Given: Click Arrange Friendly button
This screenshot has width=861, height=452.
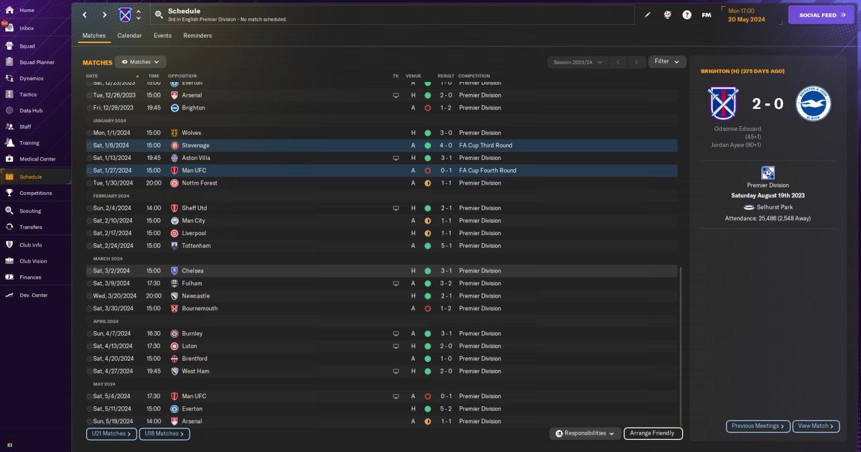Looking at the screenshot, I should [653, 434].
